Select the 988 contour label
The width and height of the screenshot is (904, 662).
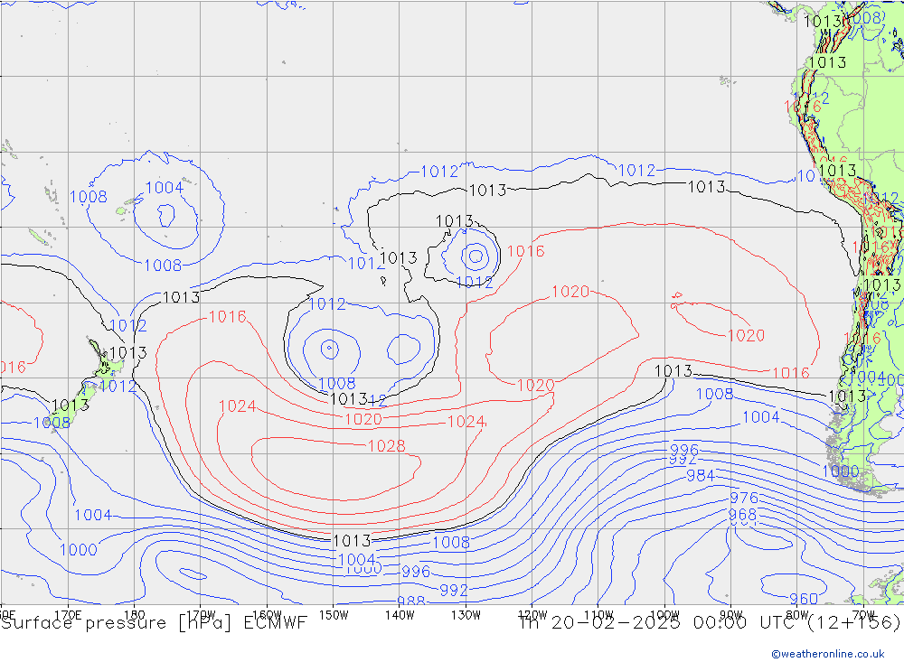pos(411,601)
